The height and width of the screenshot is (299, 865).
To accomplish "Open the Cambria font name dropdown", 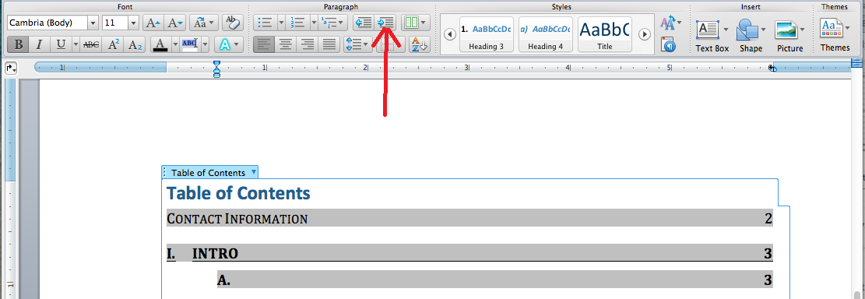I will 93,23.
